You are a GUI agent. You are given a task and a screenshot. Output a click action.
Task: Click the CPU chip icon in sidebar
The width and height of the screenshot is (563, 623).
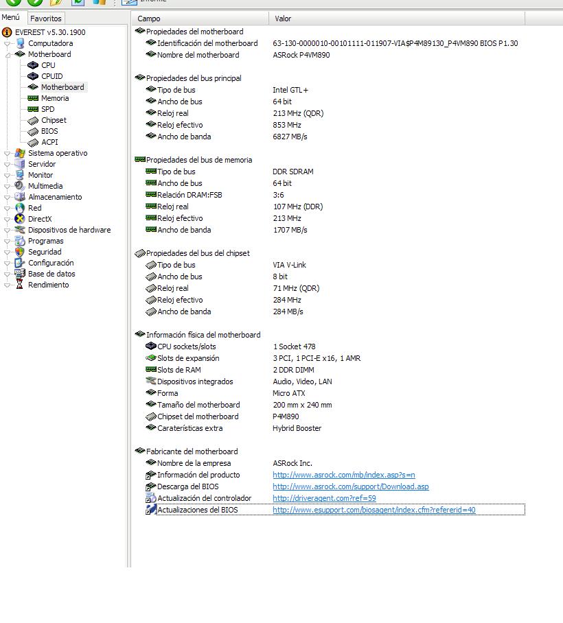(32, 65)
